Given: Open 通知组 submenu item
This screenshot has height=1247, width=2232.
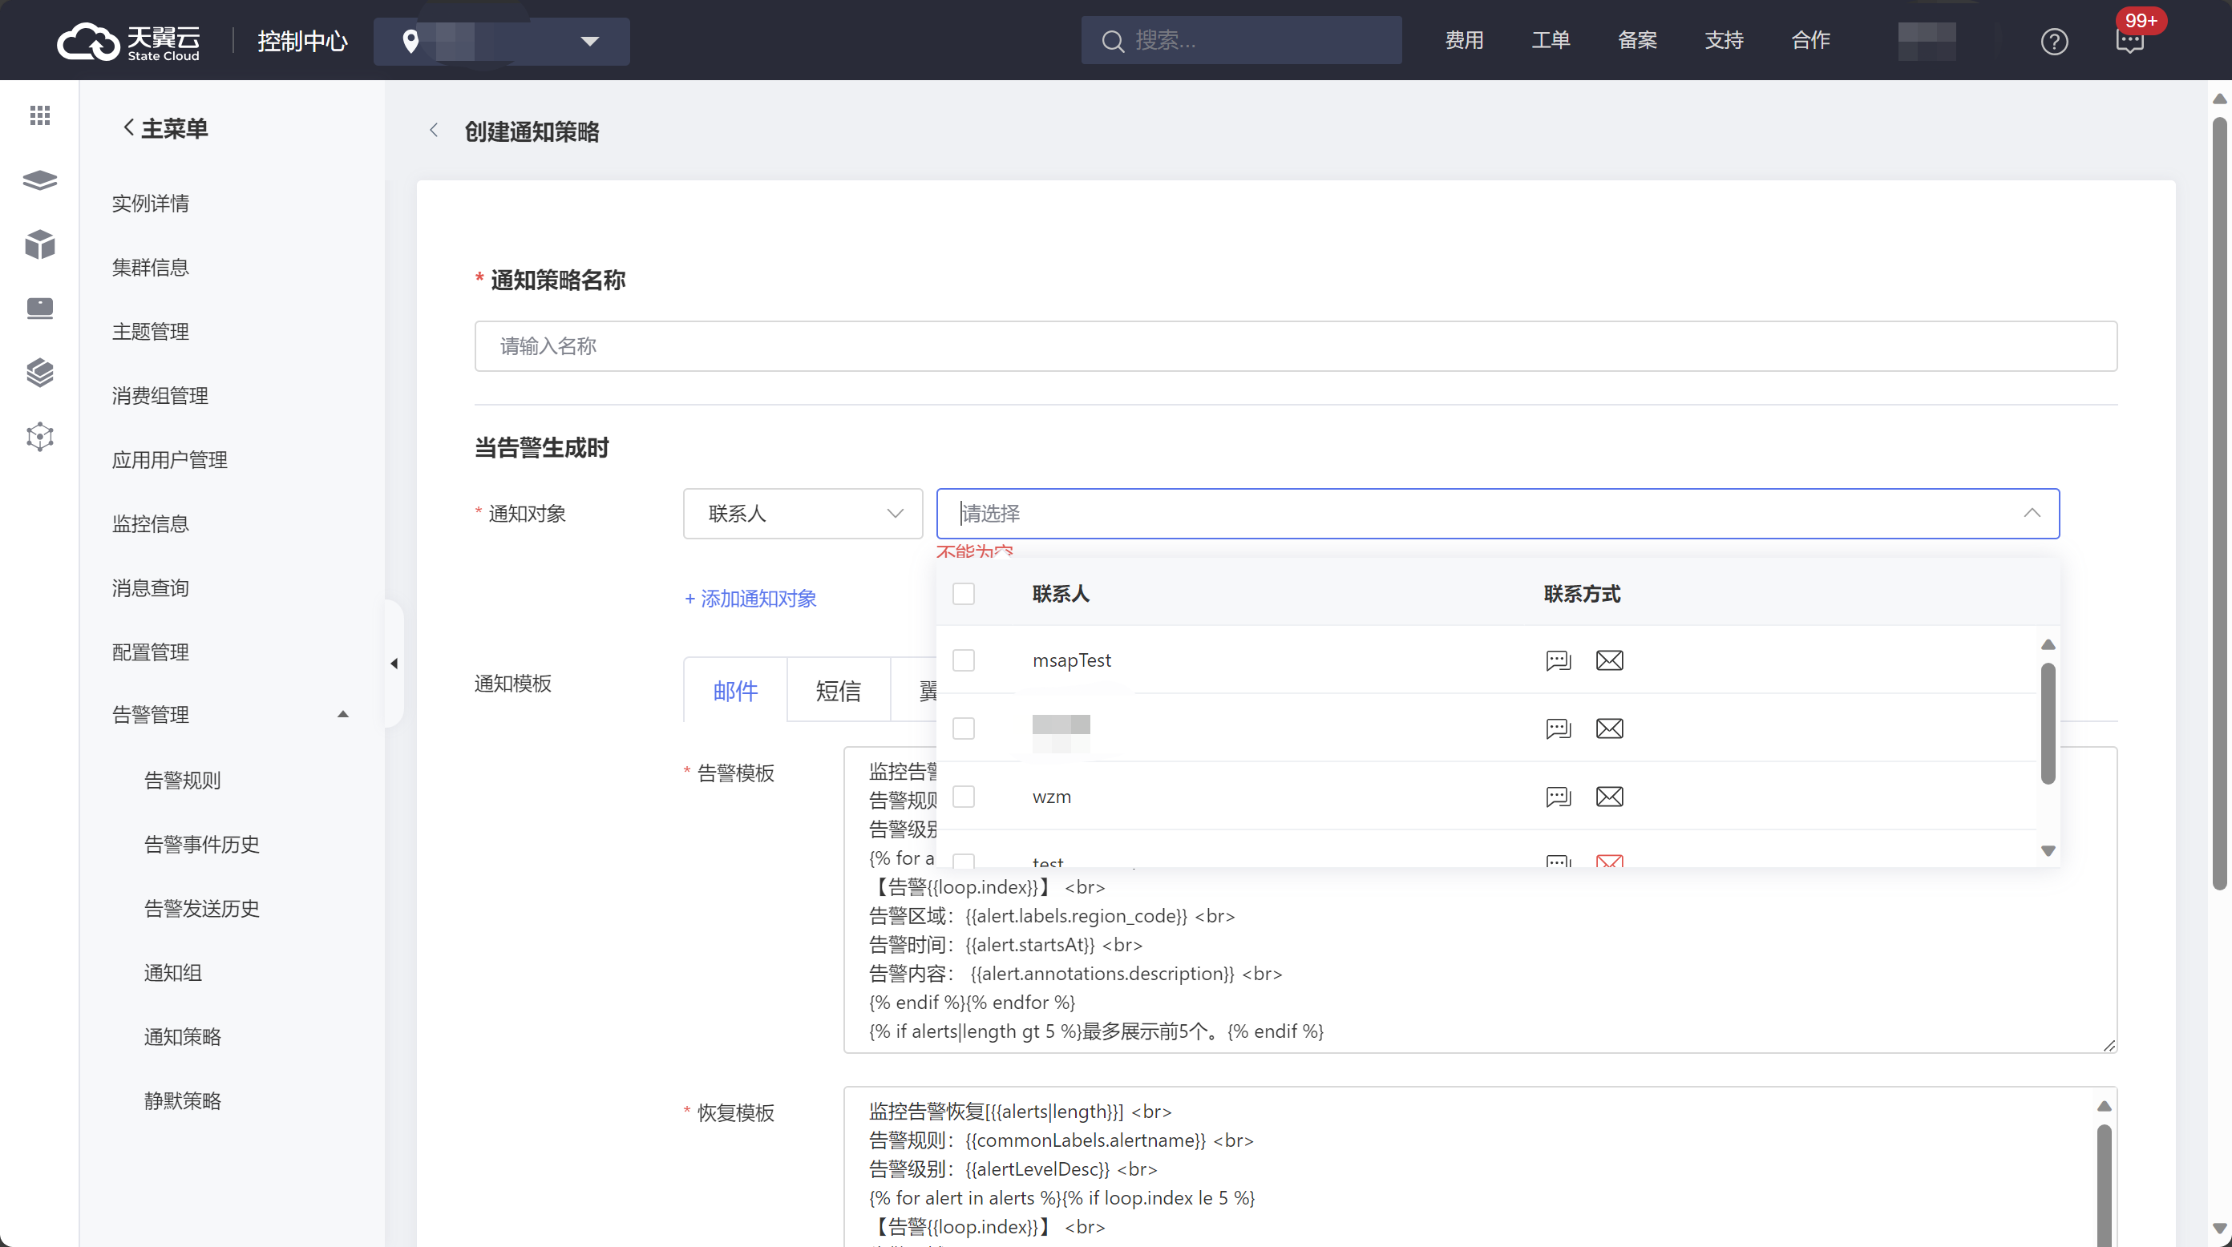Looking at the screenshot, I should (x=173, y=972).
